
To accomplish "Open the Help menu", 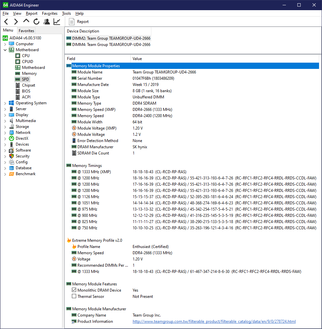I will click(x=79, y=13).
